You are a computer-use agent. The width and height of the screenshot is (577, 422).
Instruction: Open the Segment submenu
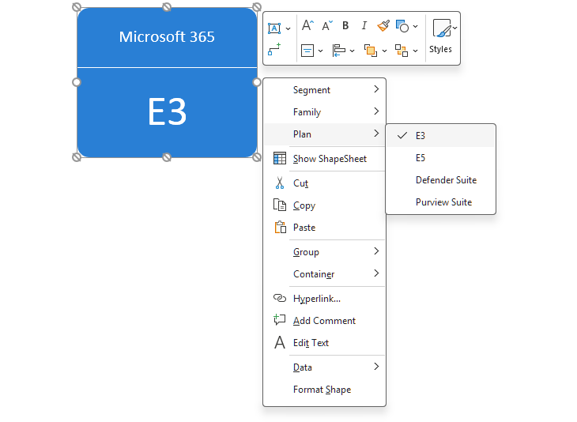click(x=325, y=90)
